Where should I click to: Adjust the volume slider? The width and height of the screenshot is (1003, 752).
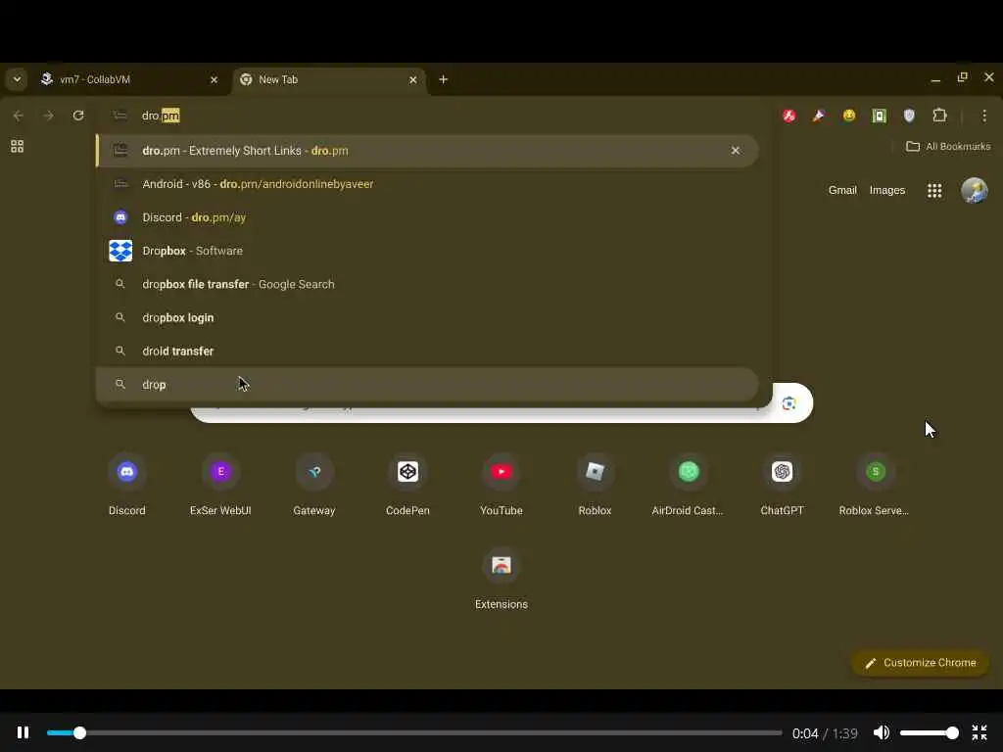(x=929, y=732)
